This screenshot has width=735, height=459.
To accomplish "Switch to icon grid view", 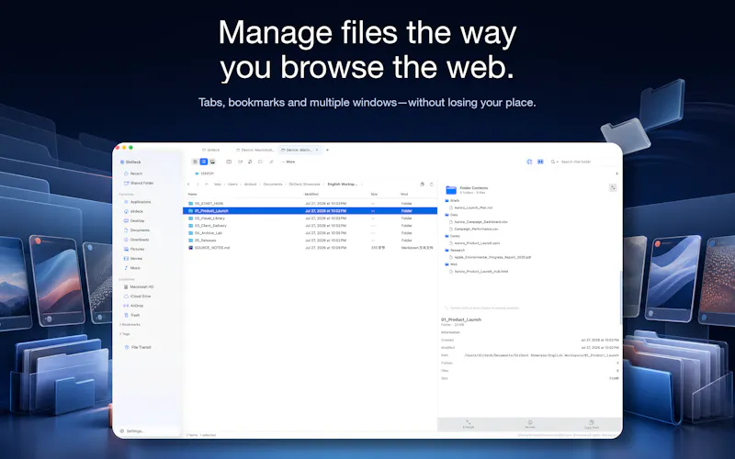I will coord(195,162).
